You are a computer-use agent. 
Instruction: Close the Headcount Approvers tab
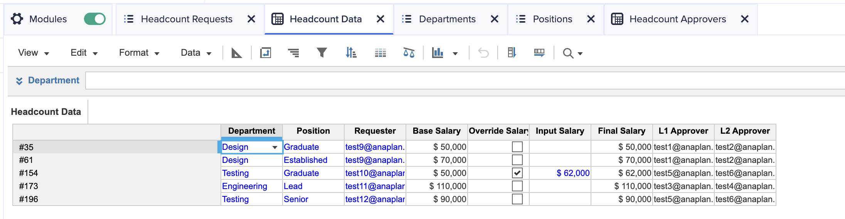click(x=745, y=19)
